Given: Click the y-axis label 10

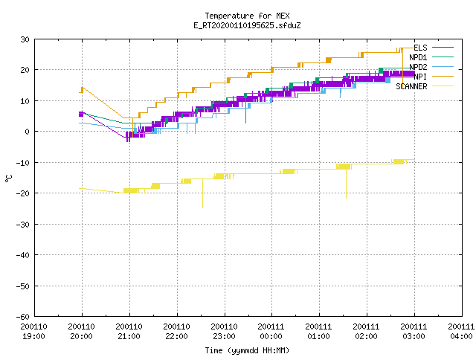Looking at the screenshot, I should pyautogui.click(x=25, y=101).
